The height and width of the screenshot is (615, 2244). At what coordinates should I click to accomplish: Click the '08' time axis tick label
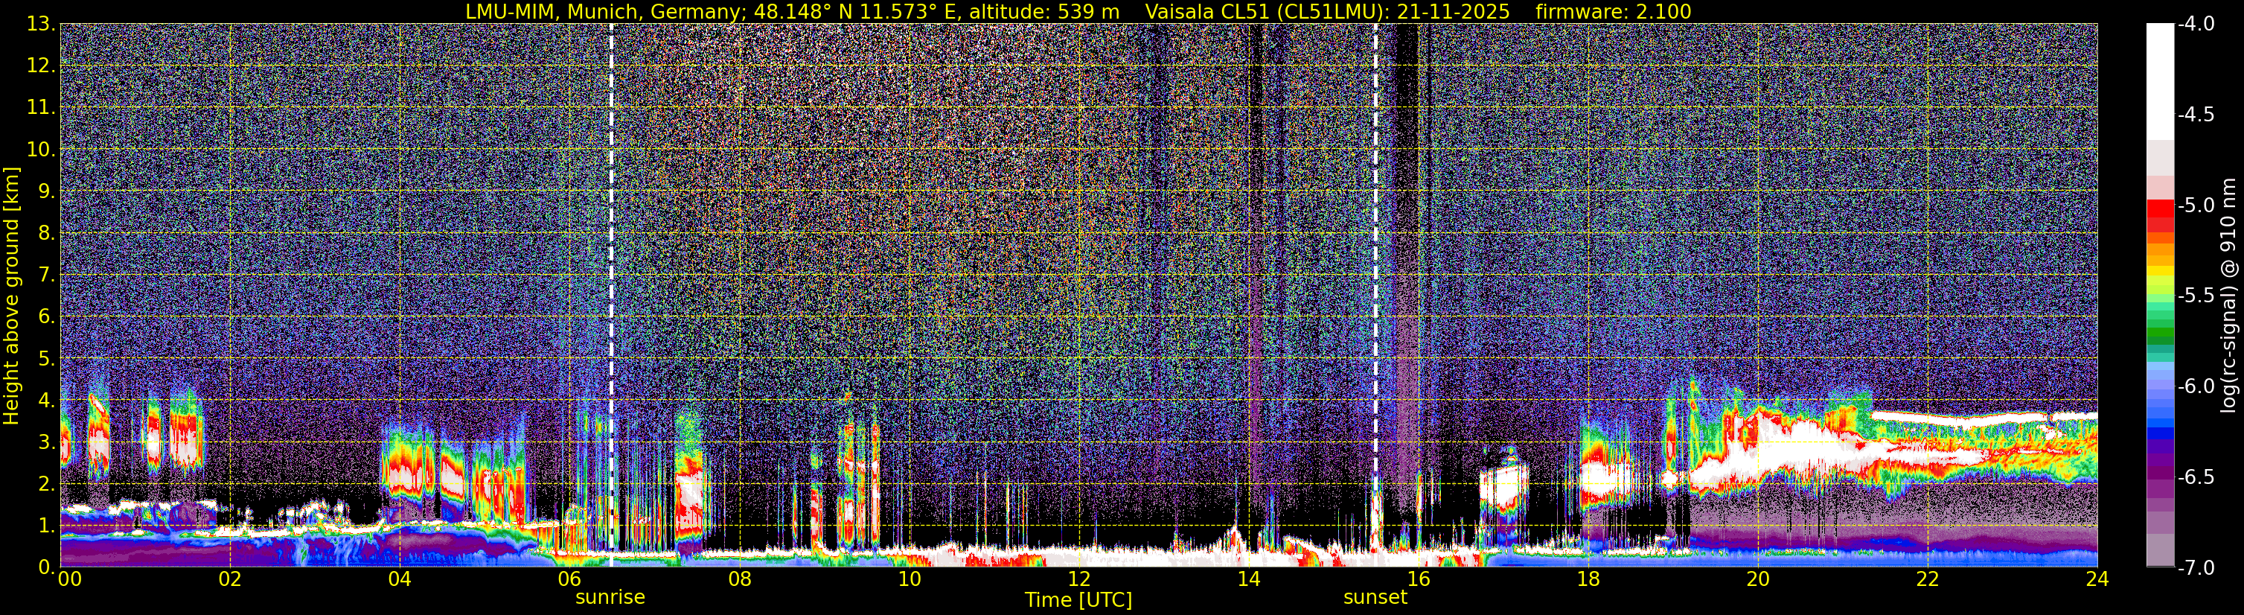click(740, 579)
